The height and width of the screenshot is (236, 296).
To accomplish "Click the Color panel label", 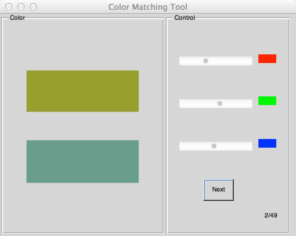I will pos(17,18).
